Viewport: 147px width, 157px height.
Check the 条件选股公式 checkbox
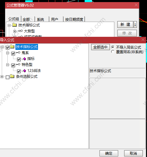pos(8,77)
